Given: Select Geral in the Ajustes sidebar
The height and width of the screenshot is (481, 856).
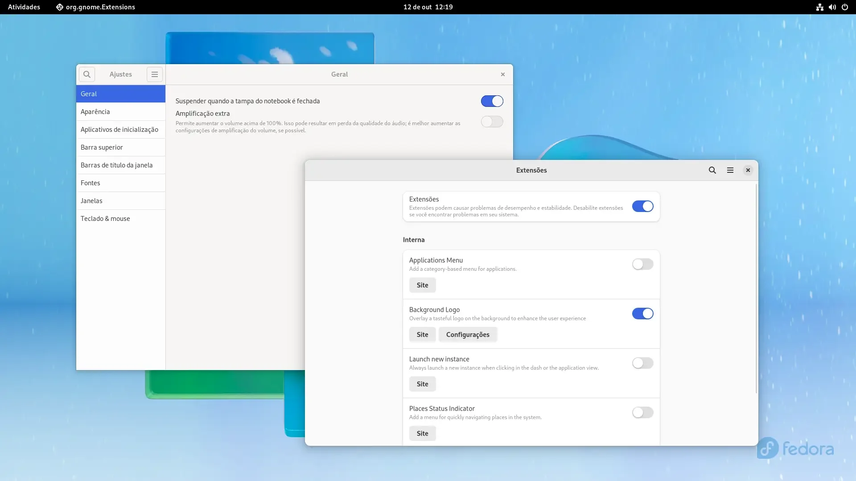Looking at the screenshot, I should [x=121, y=94].
